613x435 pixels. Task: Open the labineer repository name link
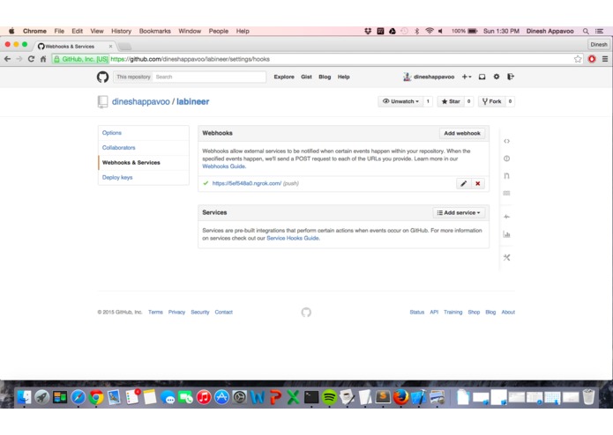193,101
